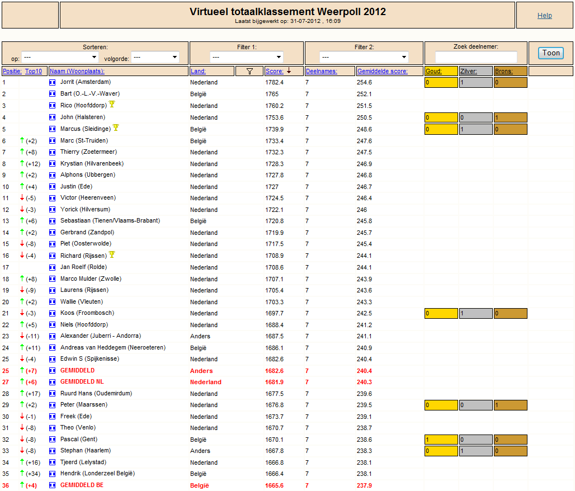Viewport: 575px width, 491px height.
Task: Expand the Filter 1 dropdown
Action: click(247, 57)
